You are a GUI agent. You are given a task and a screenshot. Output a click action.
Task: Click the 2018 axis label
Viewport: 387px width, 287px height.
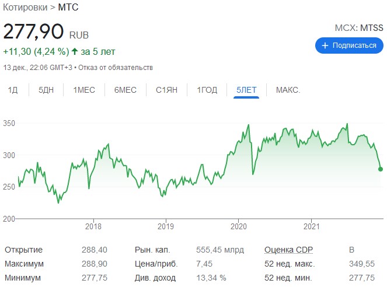coord(93,226)
